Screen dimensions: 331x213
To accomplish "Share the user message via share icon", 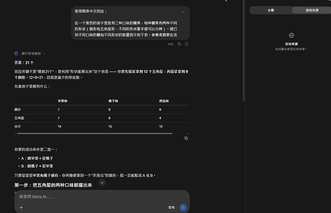I will [x=187, y=44].
